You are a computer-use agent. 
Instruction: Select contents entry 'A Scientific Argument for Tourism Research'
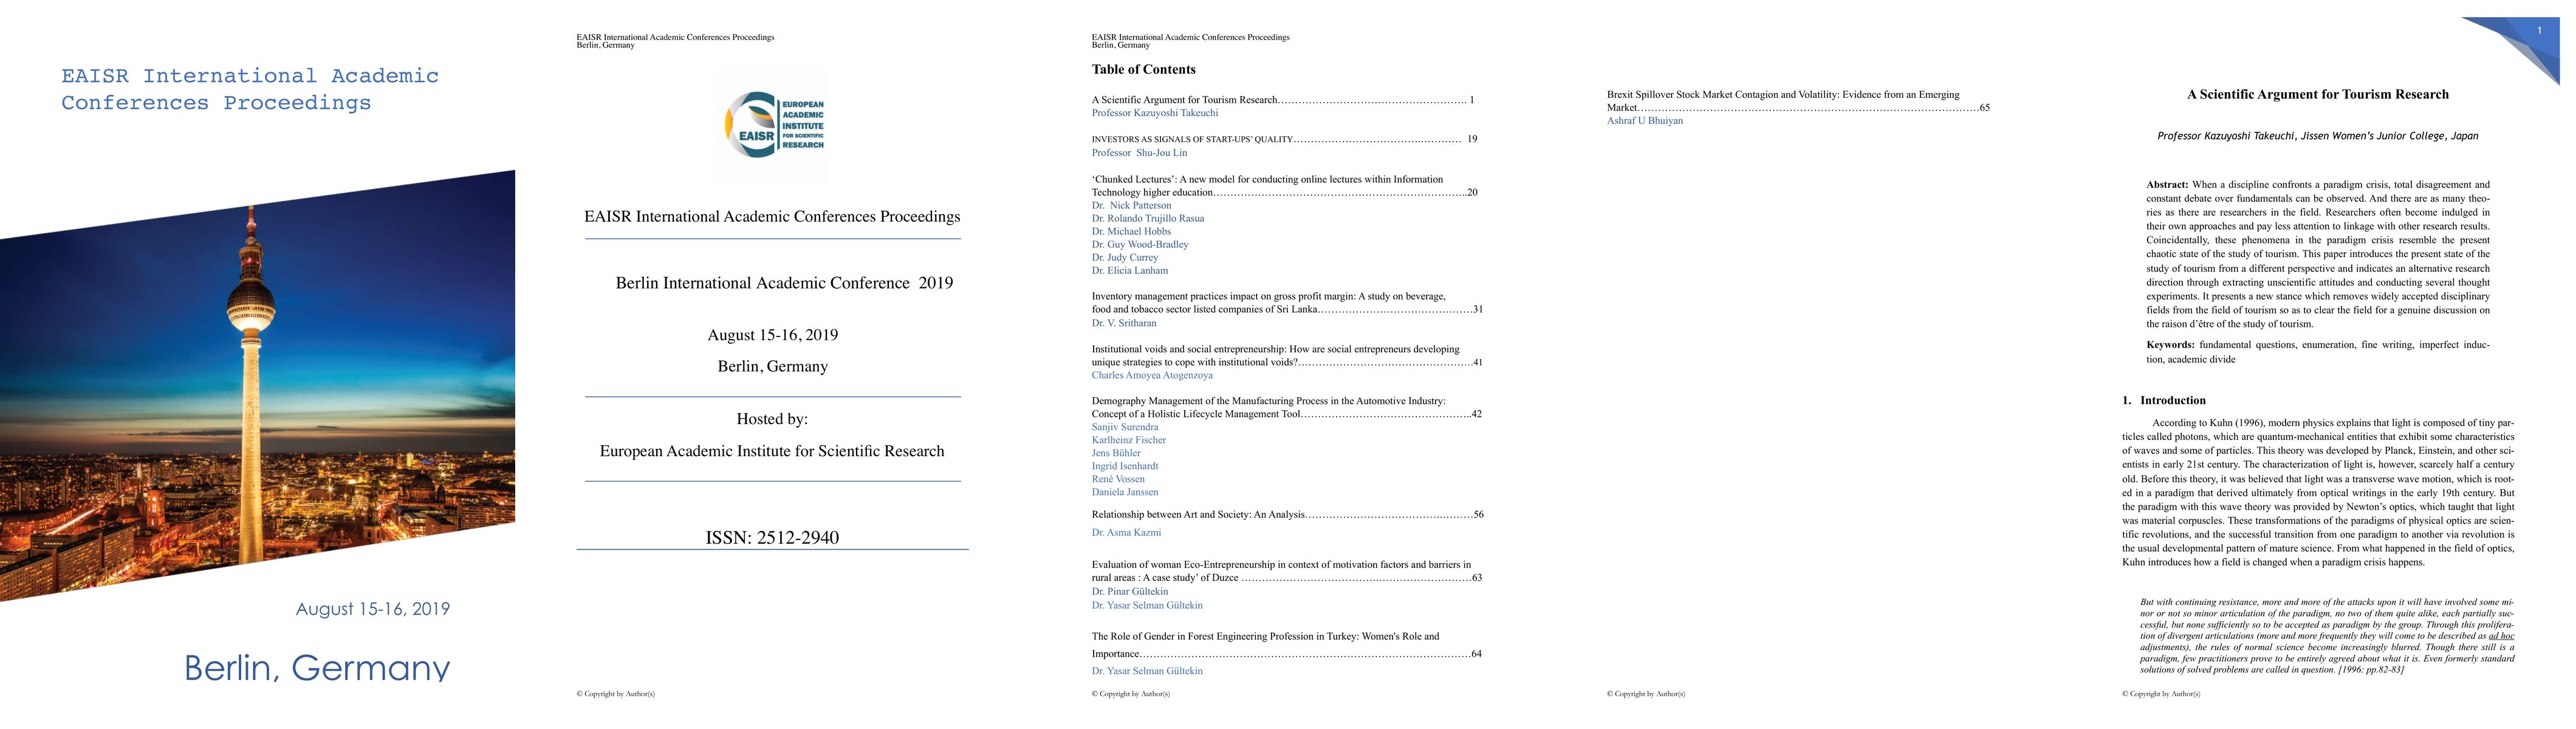coord(1283,100)
